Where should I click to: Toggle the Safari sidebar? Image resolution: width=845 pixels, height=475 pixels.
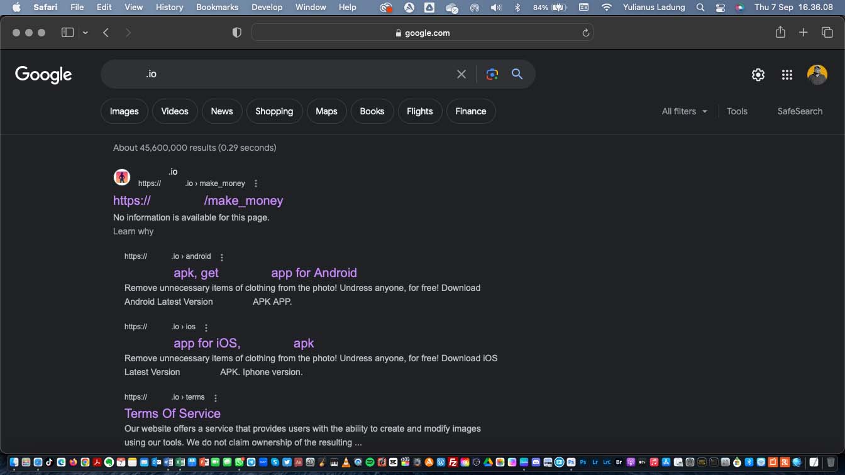(67, 33)
